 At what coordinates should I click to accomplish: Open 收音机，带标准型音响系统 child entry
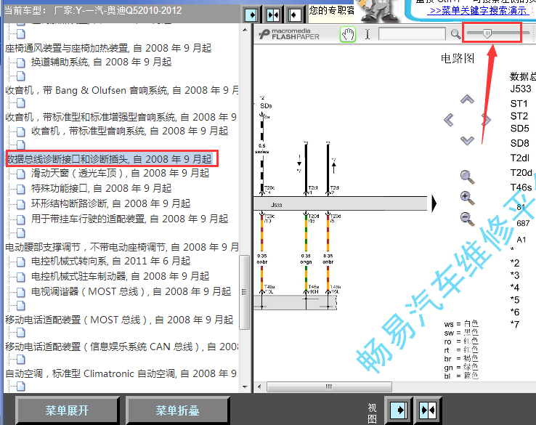[x=129, y=131]
